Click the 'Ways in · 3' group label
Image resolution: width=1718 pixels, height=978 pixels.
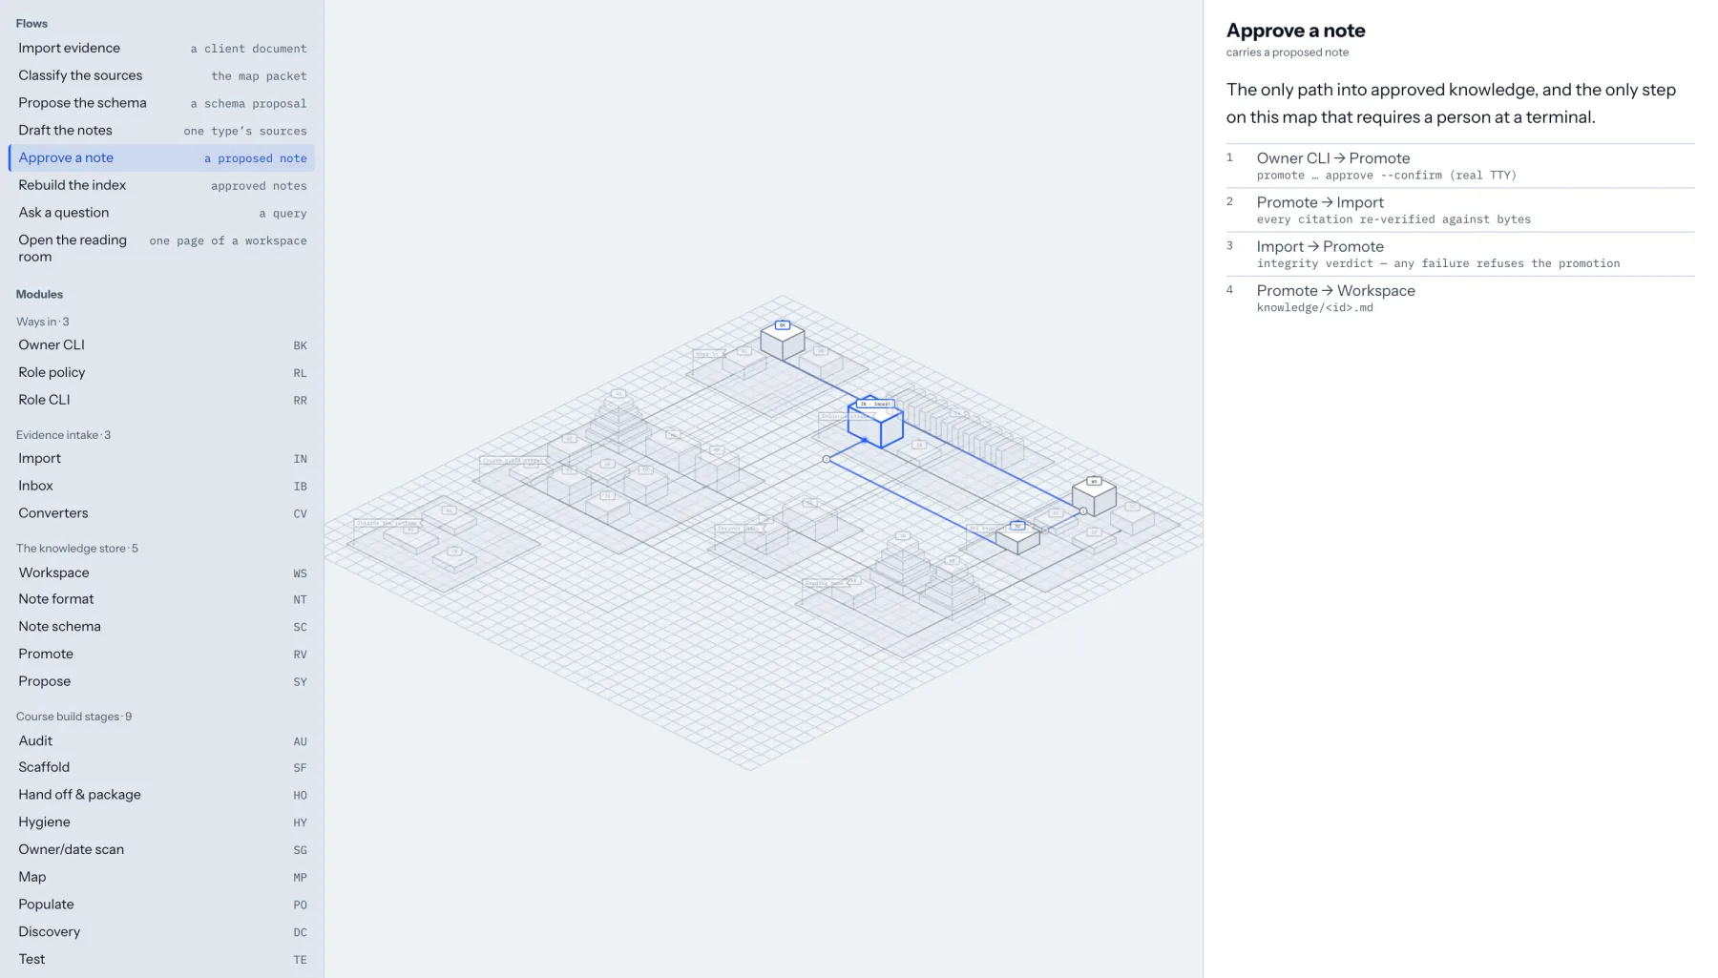(x=43, y=322)
